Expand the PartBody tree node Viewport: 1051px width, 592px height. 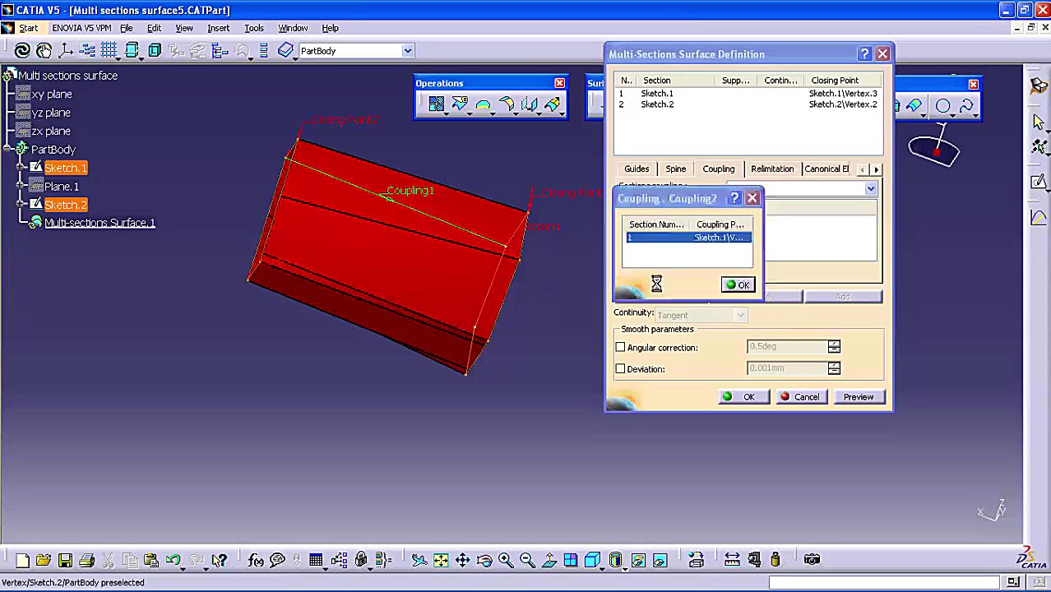tap(7, 150)
